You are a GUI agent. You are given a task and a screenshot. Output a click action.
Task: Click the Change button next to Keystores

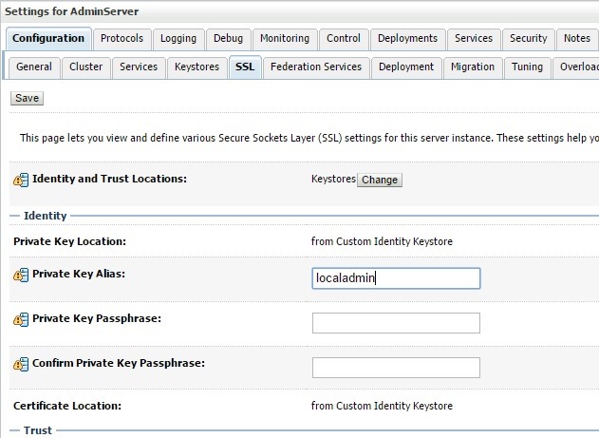pos(380,180)
